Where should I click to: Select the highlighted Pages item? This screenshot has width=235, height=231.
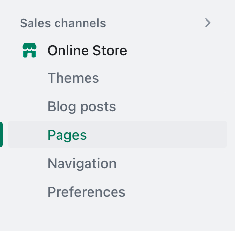click(x=117, y=135)
